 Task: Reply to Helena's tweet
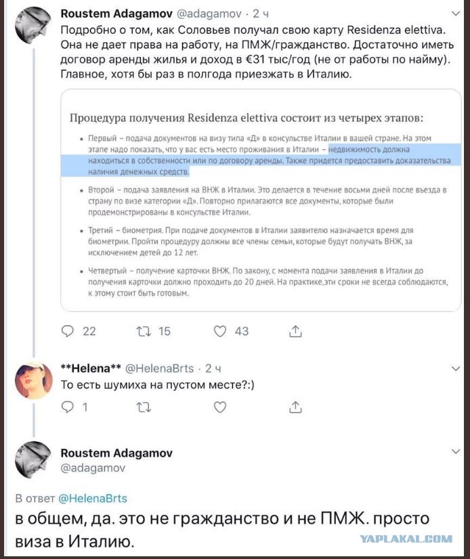pos(67,407)
